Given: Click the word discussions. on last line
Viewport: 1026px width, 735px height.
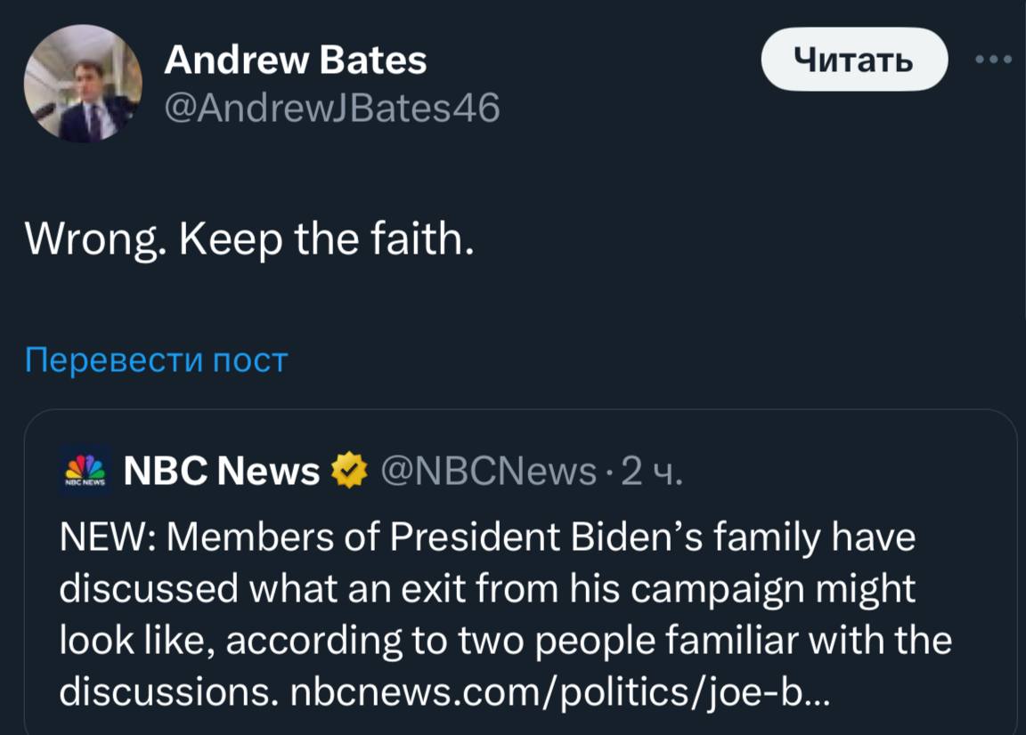Looking at the screenshot, I should [x=169, y=691].
